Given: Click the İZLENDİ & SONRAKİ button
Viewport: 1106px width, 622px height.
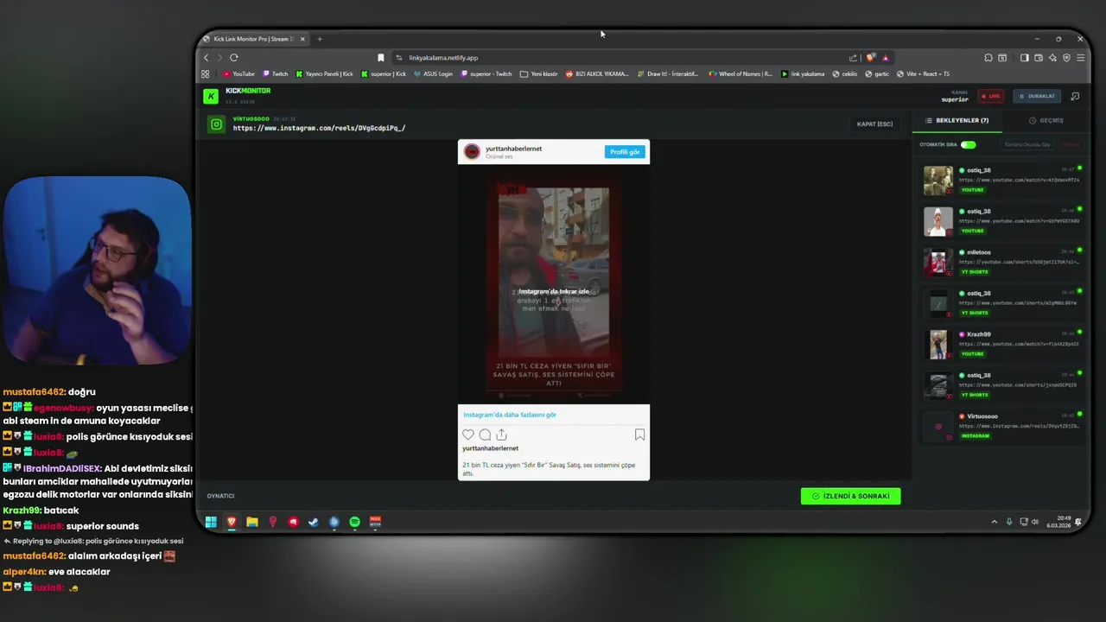Looking at the screenshot, I should tap(850, 496).
